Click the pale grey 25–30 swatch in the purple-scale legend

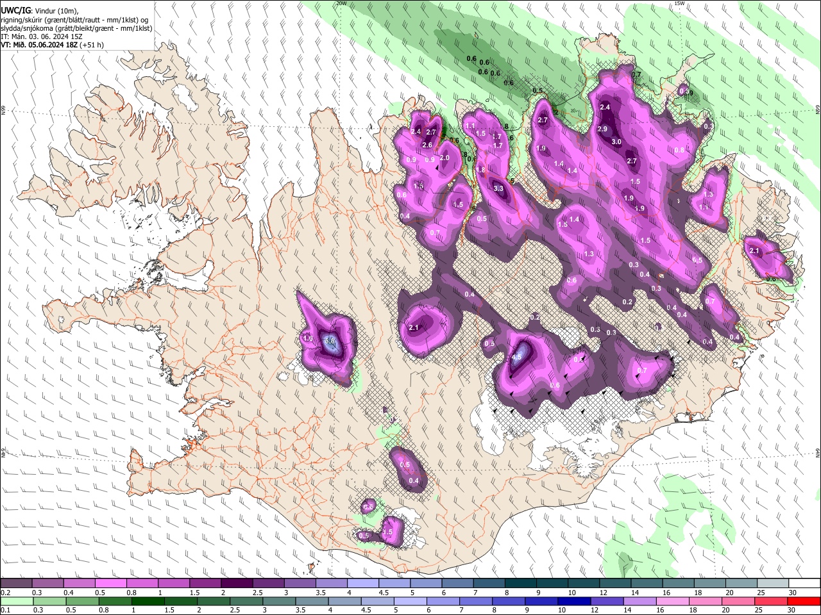pyautogui.click(x=774, y=584)
